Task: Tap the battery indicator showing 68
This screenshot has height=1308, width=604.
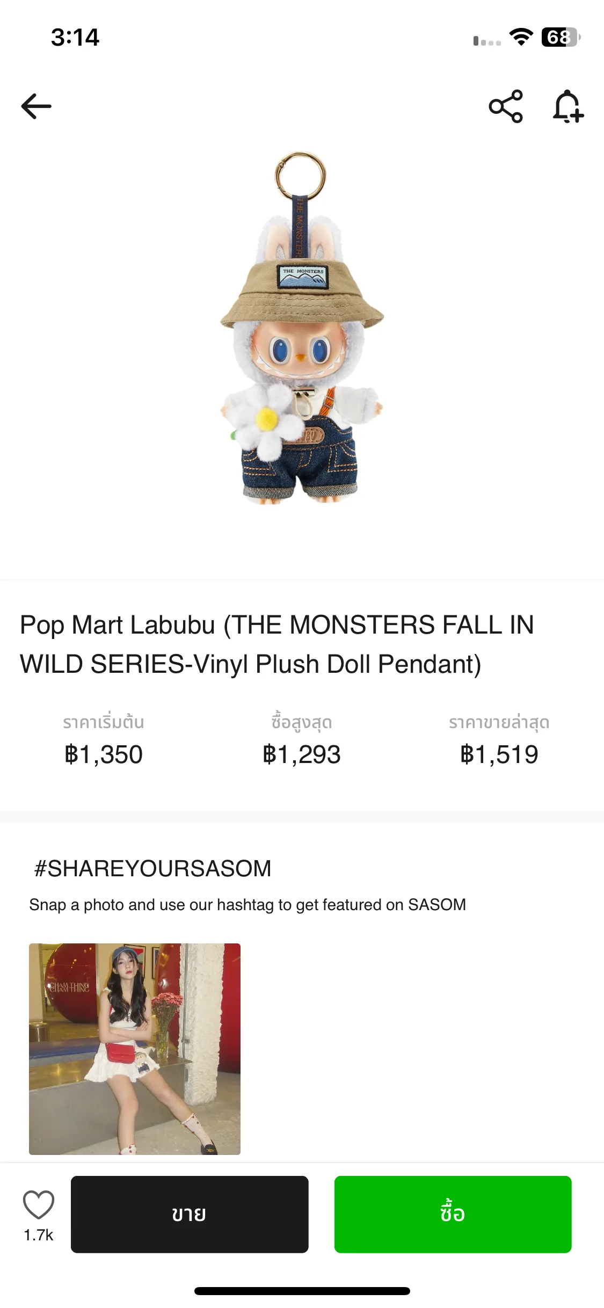Action: click(561, 37)
